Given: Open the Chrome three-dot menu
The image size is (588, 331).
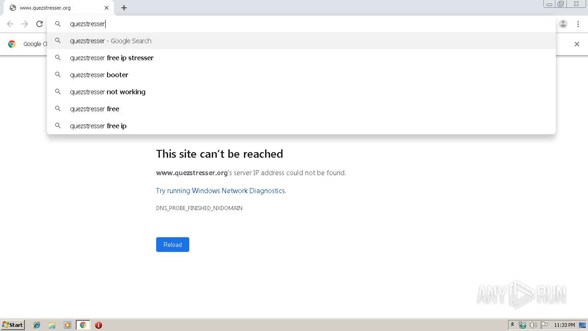Looking at the screenshot, I should [578, 24].
